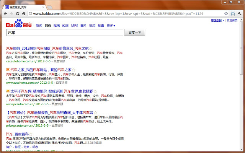
Task: Switch to 贴吧 search category
Action: [x=57, y=26]
